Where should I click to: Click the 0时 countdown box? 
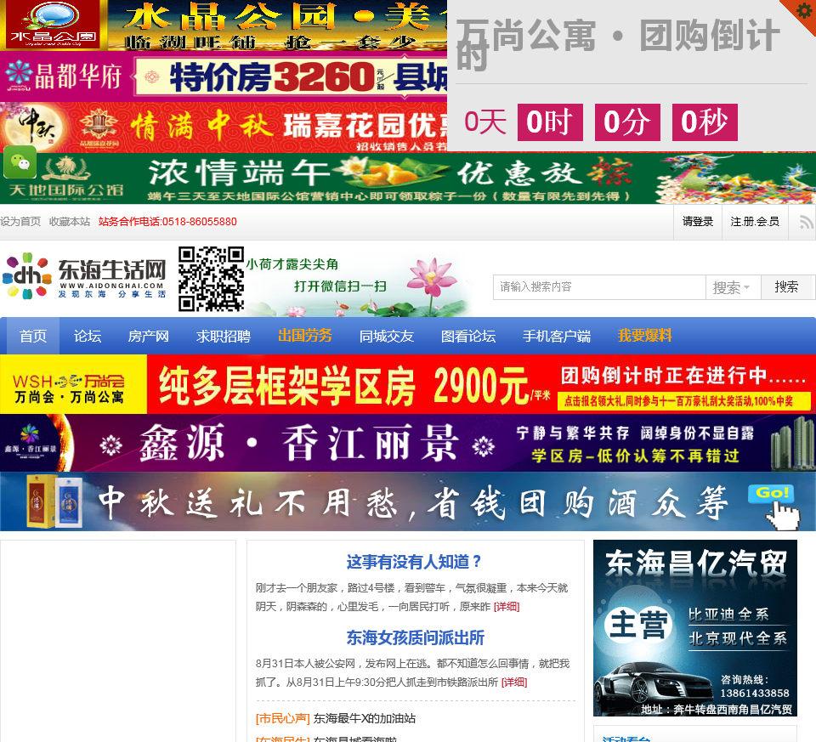pyautogui.click(x=550, y=122)
